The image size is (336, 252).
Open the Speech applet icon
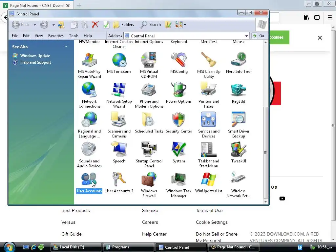(x=119, y=149)
